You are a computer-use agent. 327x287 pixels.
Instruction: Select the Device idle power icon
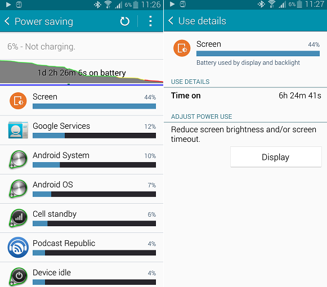point(18,277)
